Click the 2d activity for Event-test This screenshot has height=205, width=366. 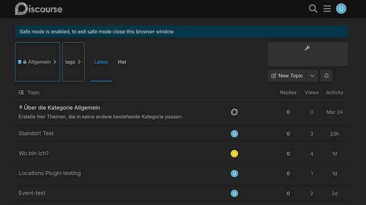pos(335,193)
